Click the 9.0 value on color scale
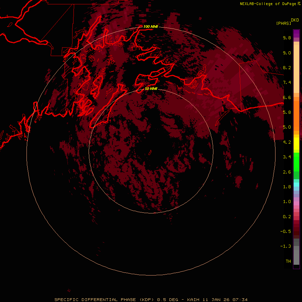This screenshot has height=302, width=302. pyautogui.click(x=287, y=53)
